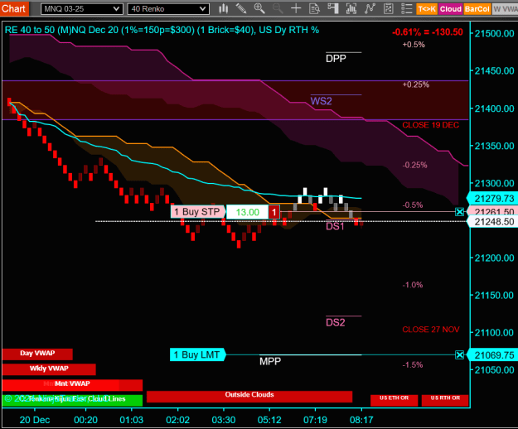Click the +0.5% level label

pyautogui.click(x=414, y=45)
